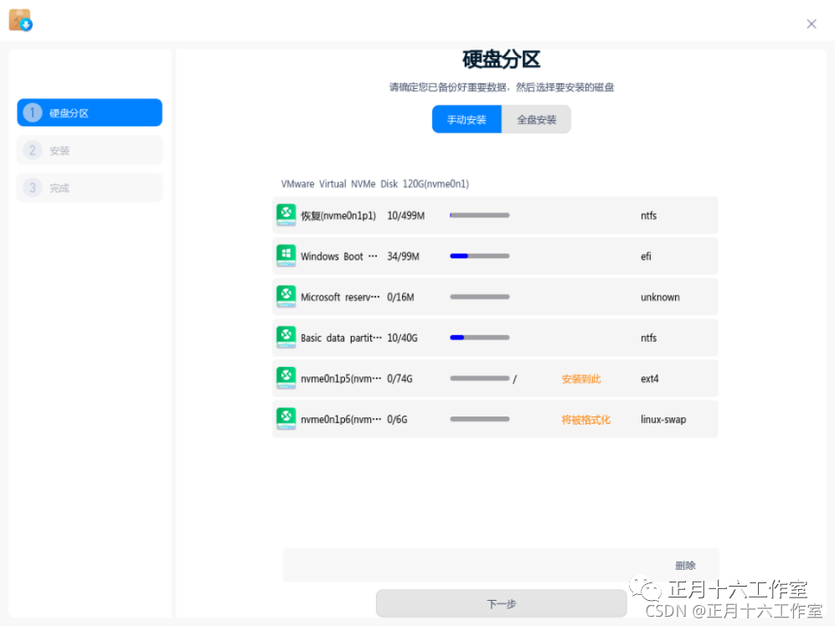Click the step 2 安装 circle icon

[32, 150]
